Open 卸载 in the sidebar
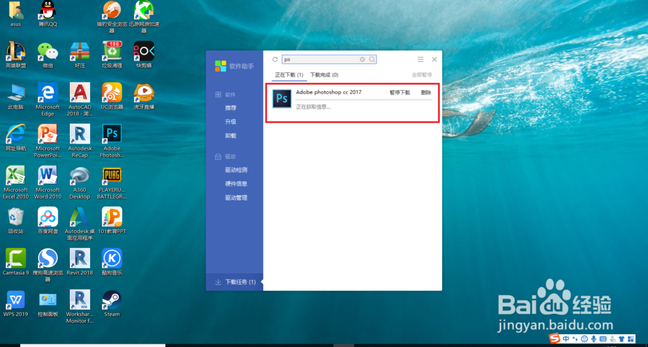The height and width of the screenshot is (347, 648). (x=231, y=135)
